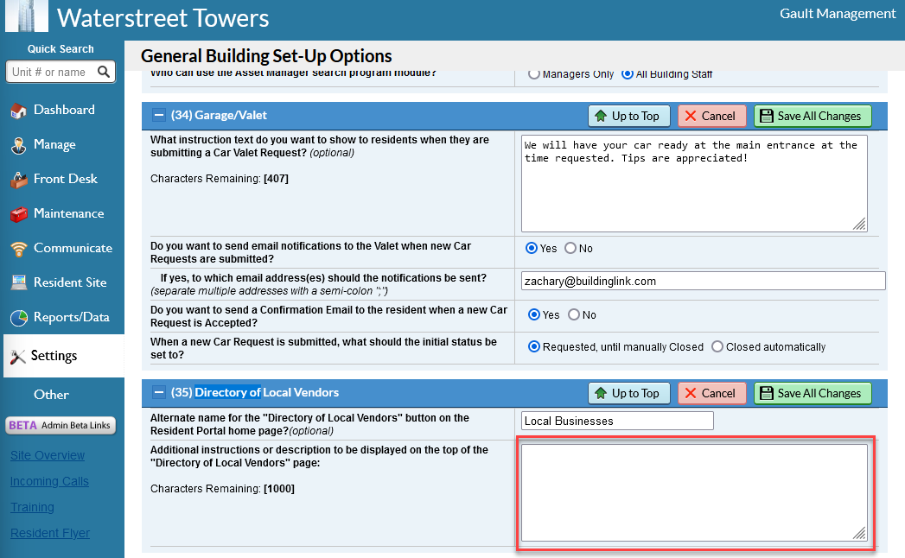This screenshot has width=905, height=558.
Task: Open the Reports/Data menu
Action: pyautogui.click(x=72, y=317)
